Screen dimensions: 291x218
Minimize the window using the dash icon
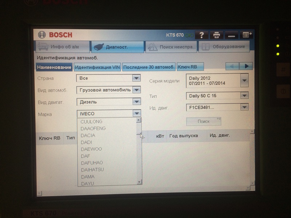pyautogui.click(x=231, y=35)
